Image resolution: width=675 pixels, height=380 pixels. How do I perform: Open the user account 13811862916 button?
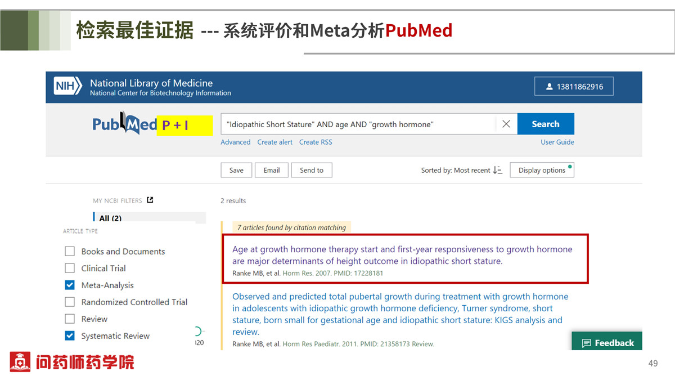point(574,87)
